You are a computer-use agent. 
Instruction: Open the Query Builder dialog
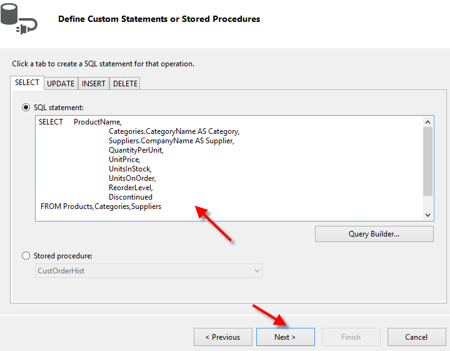pyautogui.click(x=374, y=234)
